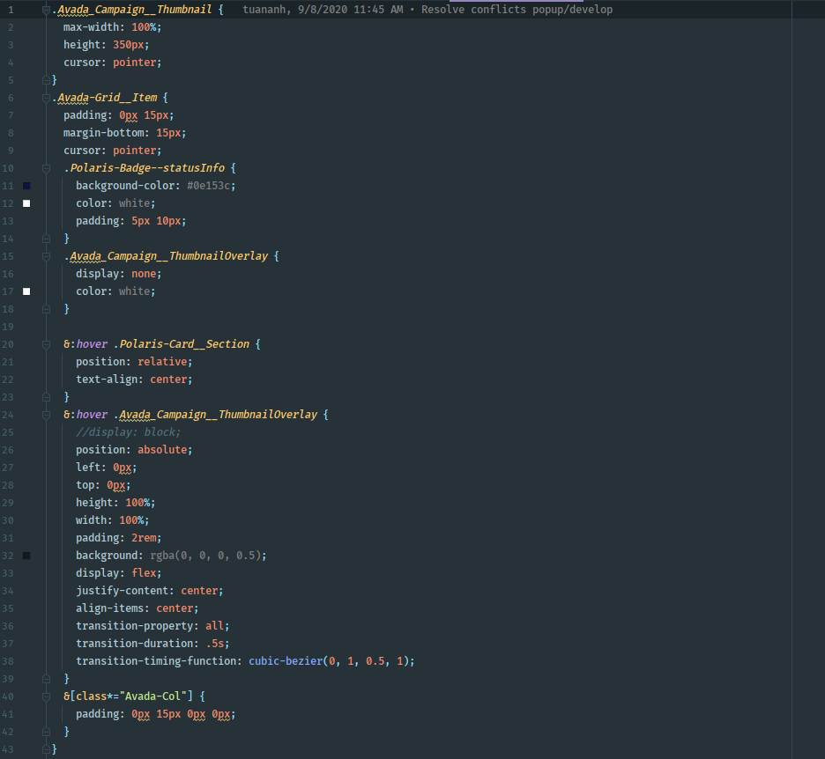
Task: Fold the &:hover ThumbnailOverlay block at line 24
Action: 46,415
